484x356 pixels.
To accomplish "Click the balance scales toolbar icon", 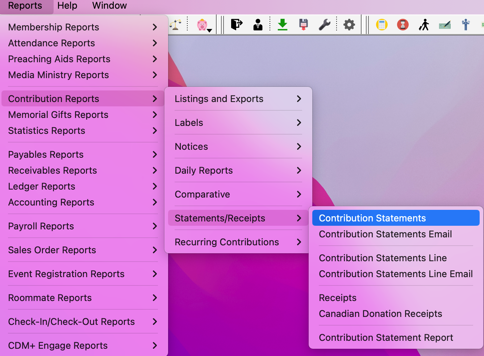I will 176,25.
